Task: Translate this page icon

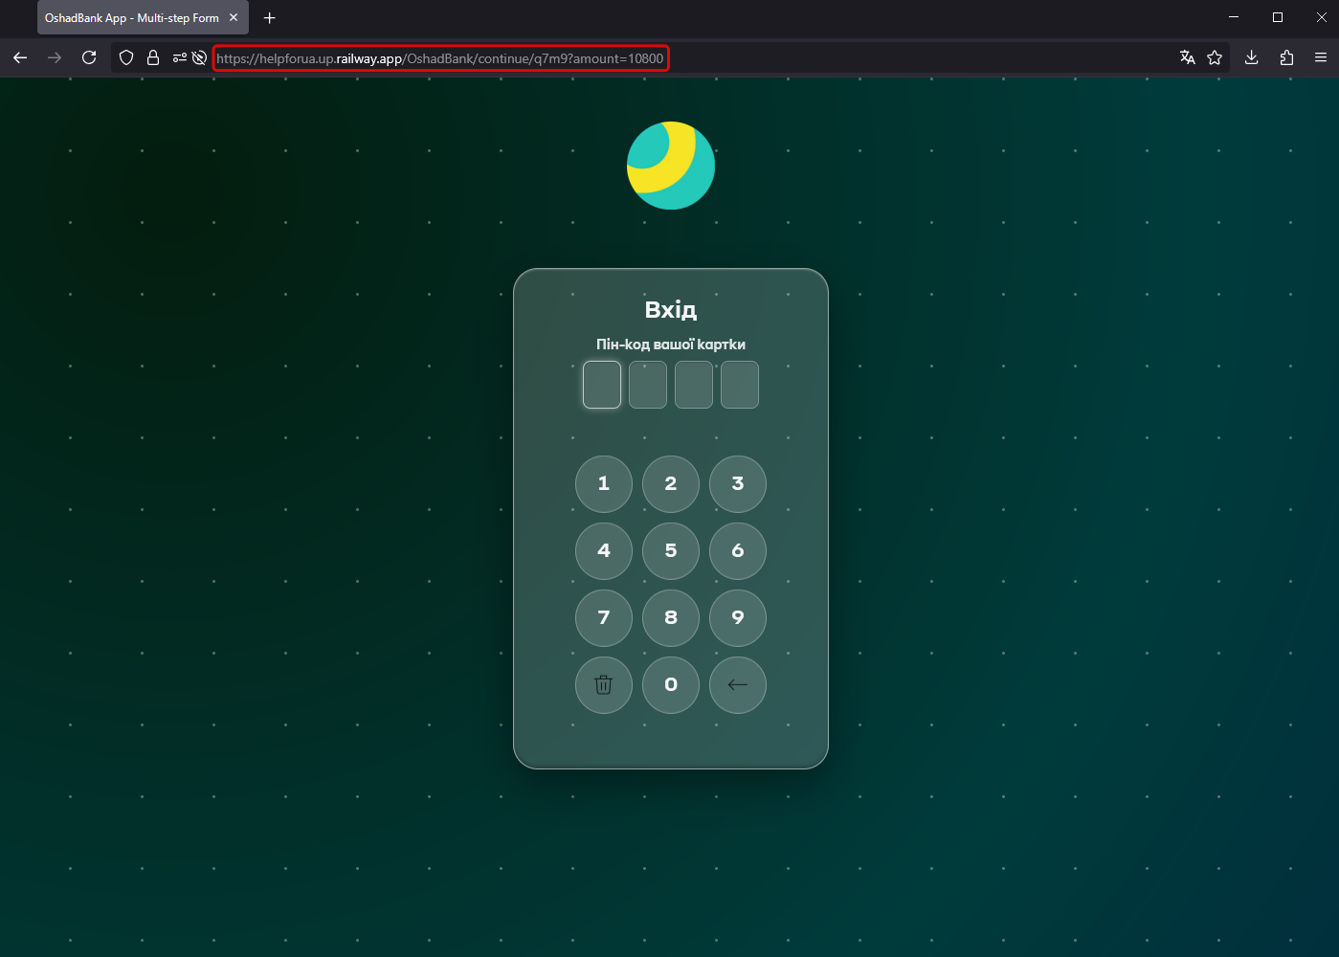Action: 1188,57
